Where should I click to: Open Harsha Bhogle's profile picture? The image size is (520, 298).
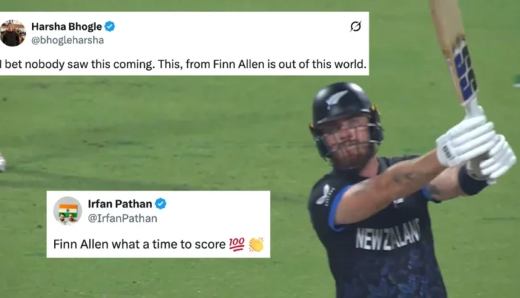click(x=13, y=33)
